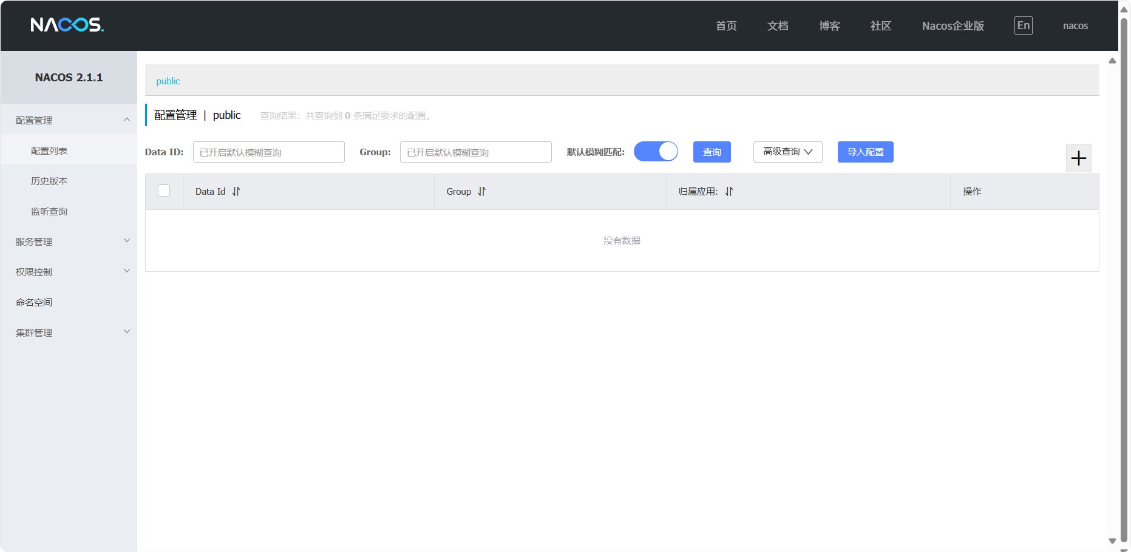
Task: Open 博客 in top navigation
Action: [829, 25]
